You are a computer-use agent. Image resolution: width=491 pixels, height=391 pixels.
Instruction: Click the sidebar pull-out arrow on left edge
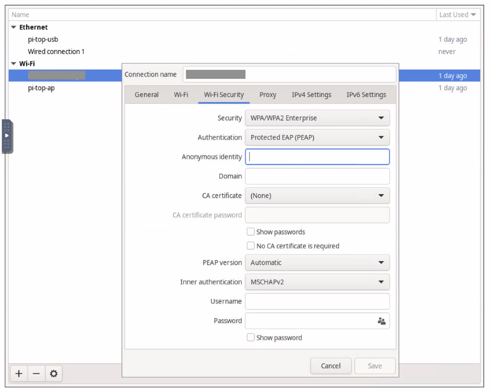coord(7,136)
